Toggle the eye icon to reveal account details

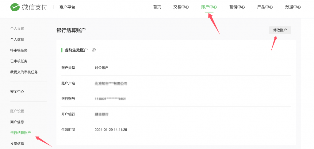click(94, 50)
